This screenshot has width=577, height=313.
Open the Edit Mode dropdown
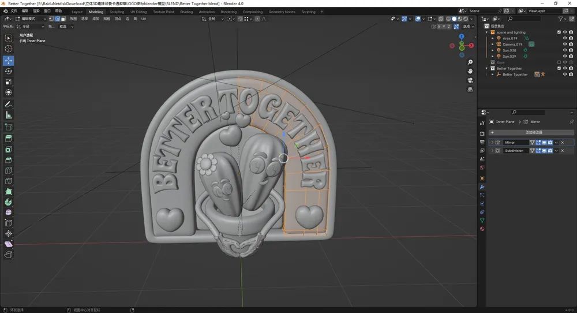(31, 19)
